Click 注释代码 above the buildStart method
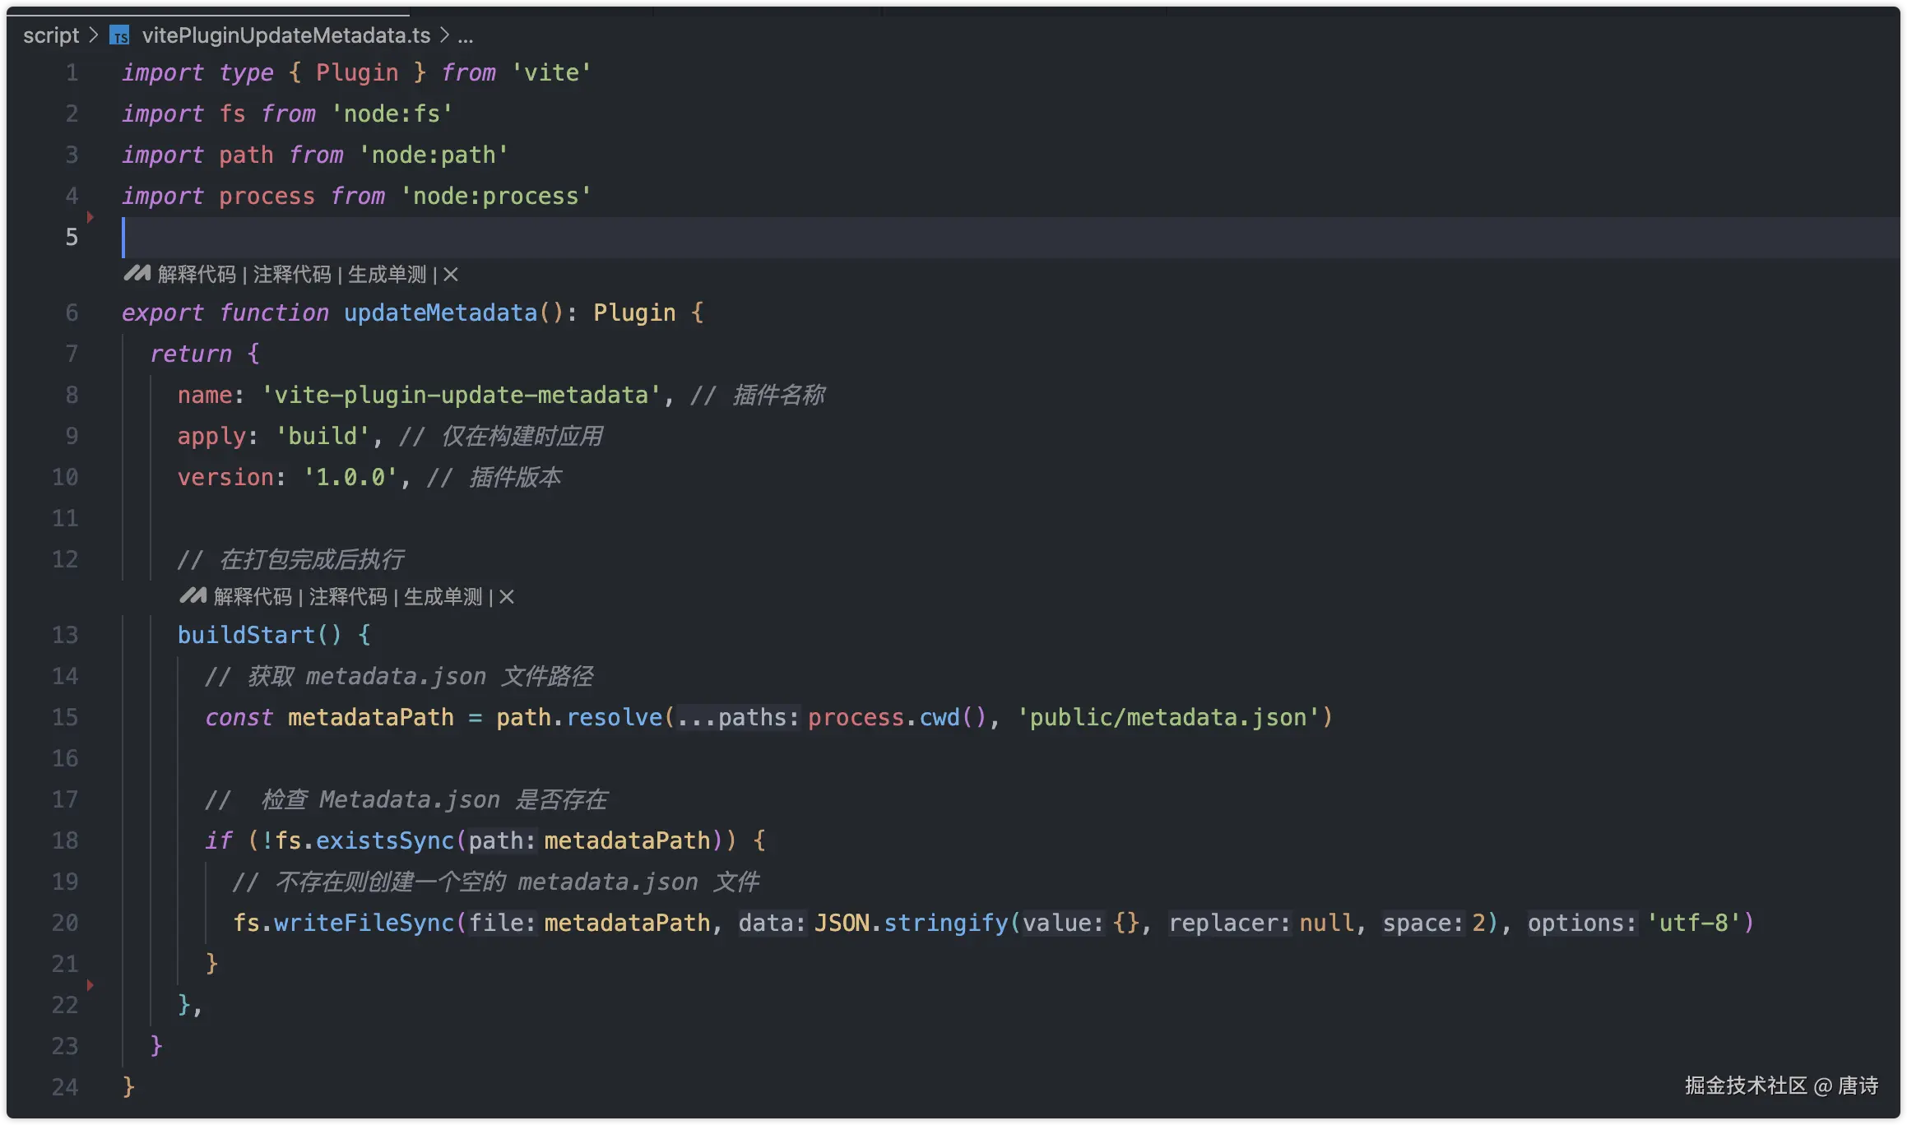 tap(347, 597)
